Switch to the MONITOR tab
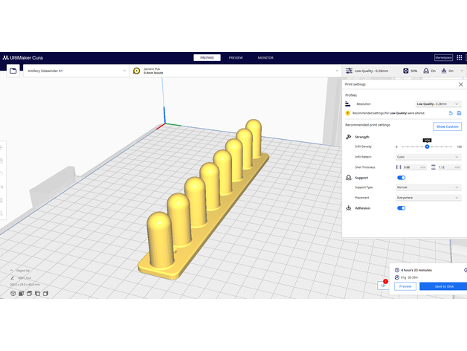The image size is (467, 351). coord(265,57)
